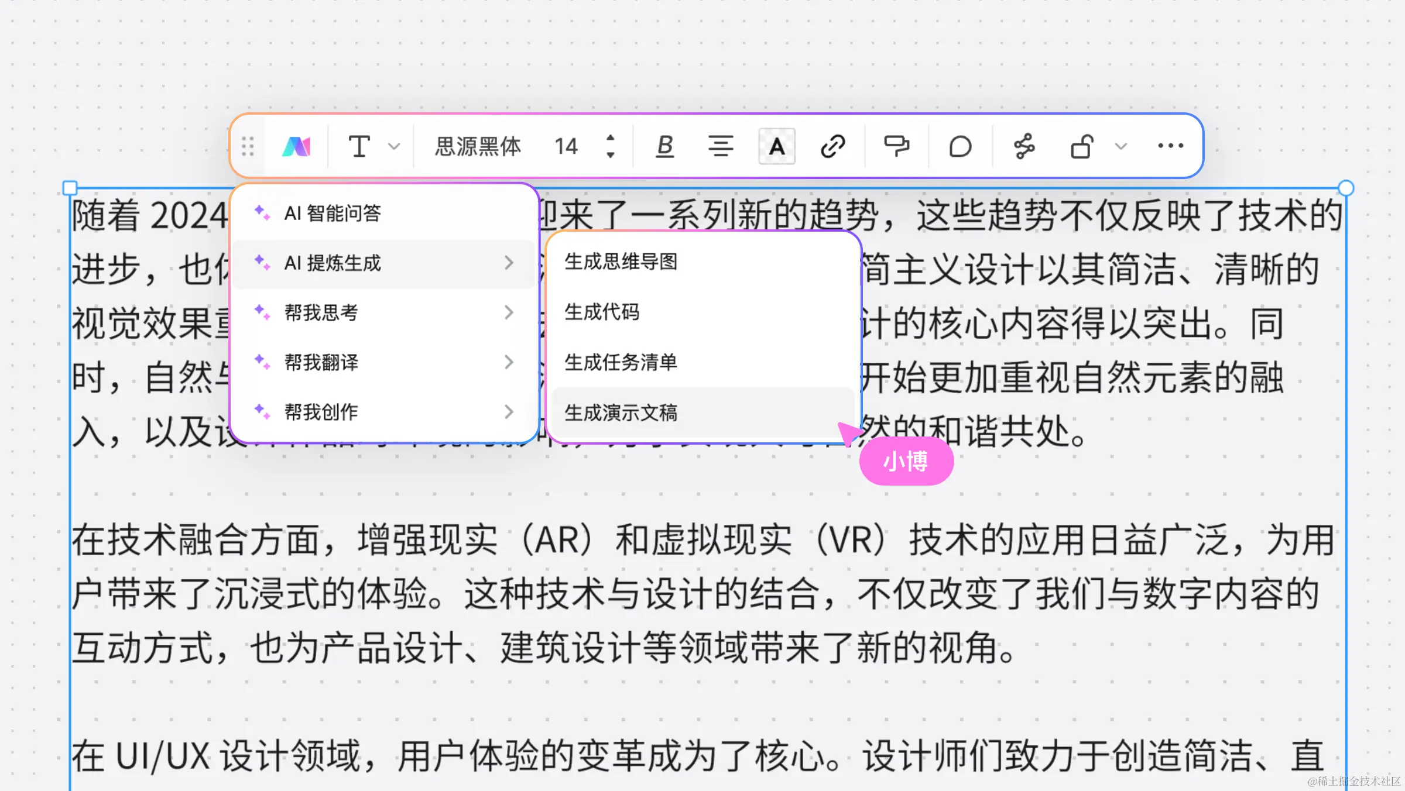Toggle bold formatting in toolbar
Image resolution: width=1405 pixels, height=791 pixels.
[x=664, y=146]
